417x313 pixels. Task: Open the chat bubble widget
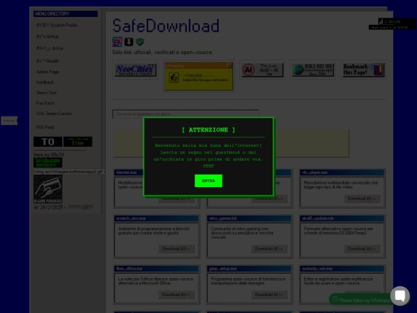[x=400, y=296]
